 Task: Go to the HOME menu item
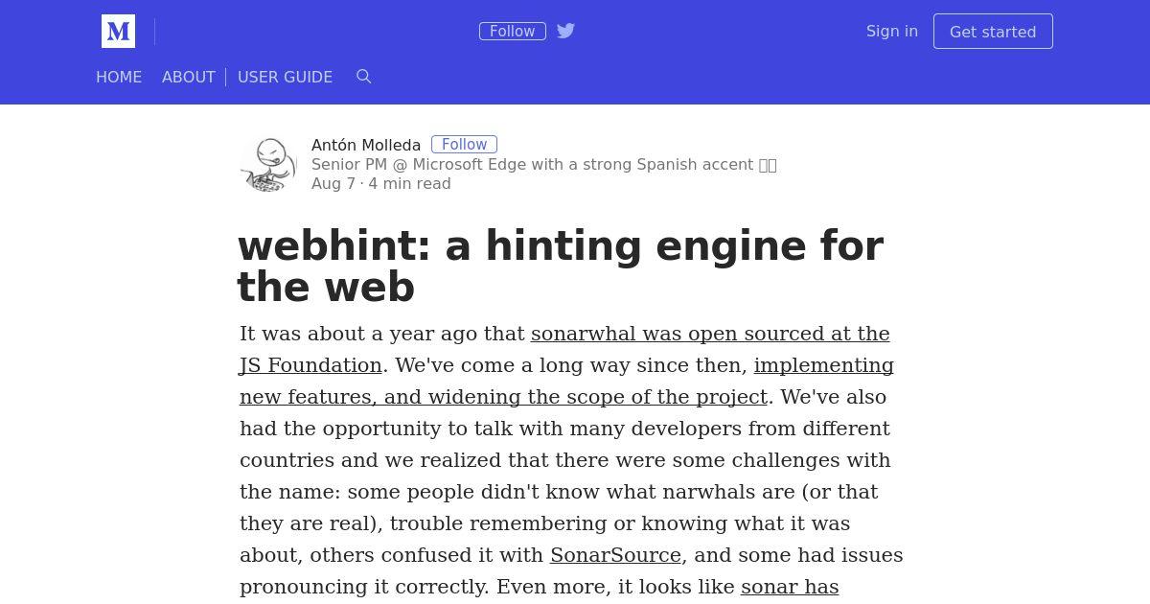point(119,77)
